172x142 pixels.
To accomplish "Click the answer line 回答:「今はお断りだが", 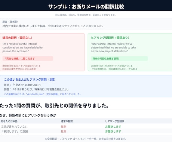I will 36,89.
